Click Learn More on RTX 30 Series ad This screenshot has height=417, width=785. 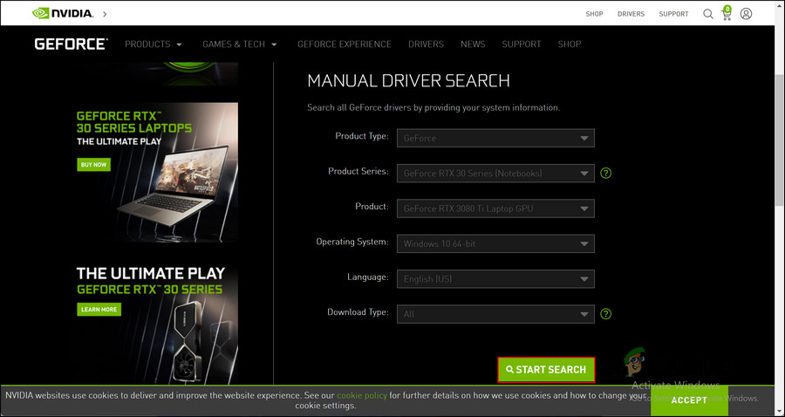tap(99, 310)
